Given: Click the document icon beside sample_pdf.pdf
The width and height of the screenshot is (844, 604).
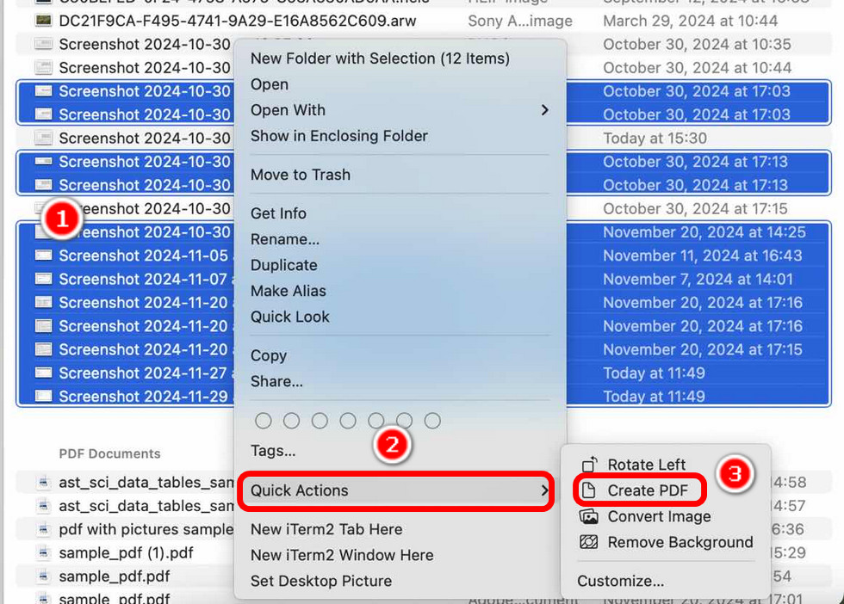Looking at the screenshot, I should pyautogui.click(x=44, y=576).
